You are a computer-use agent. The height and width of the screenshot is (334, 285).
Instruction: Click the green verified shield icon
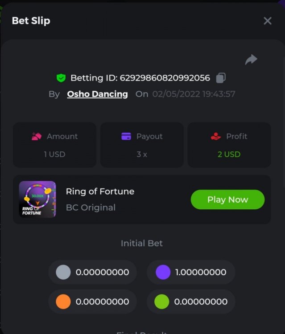click(x=61, y=78)
